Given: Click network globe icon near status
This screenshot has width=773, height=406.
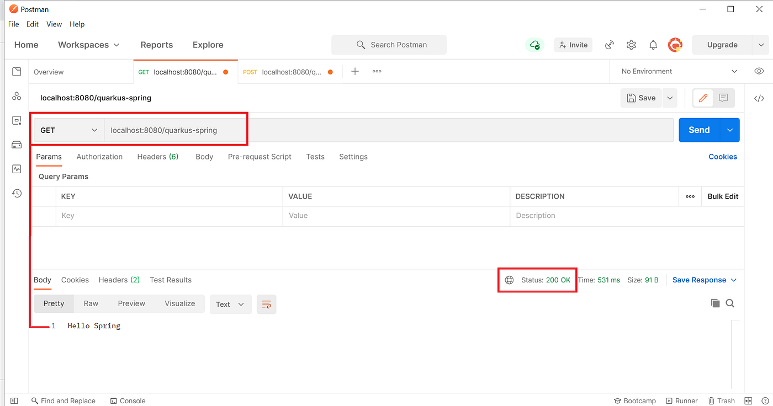Looking at the screenshot, I should tap(509, 280).
